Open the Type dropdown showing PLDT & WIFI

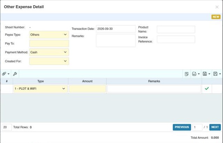click(40, 89)
